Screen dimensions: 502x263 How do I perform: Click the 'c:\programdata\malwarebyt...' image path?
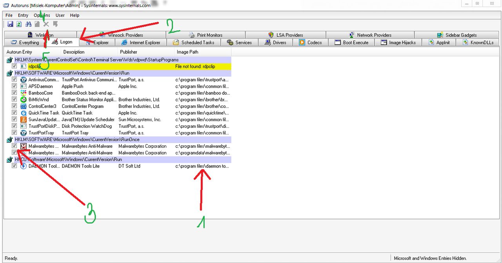[203, 153]
